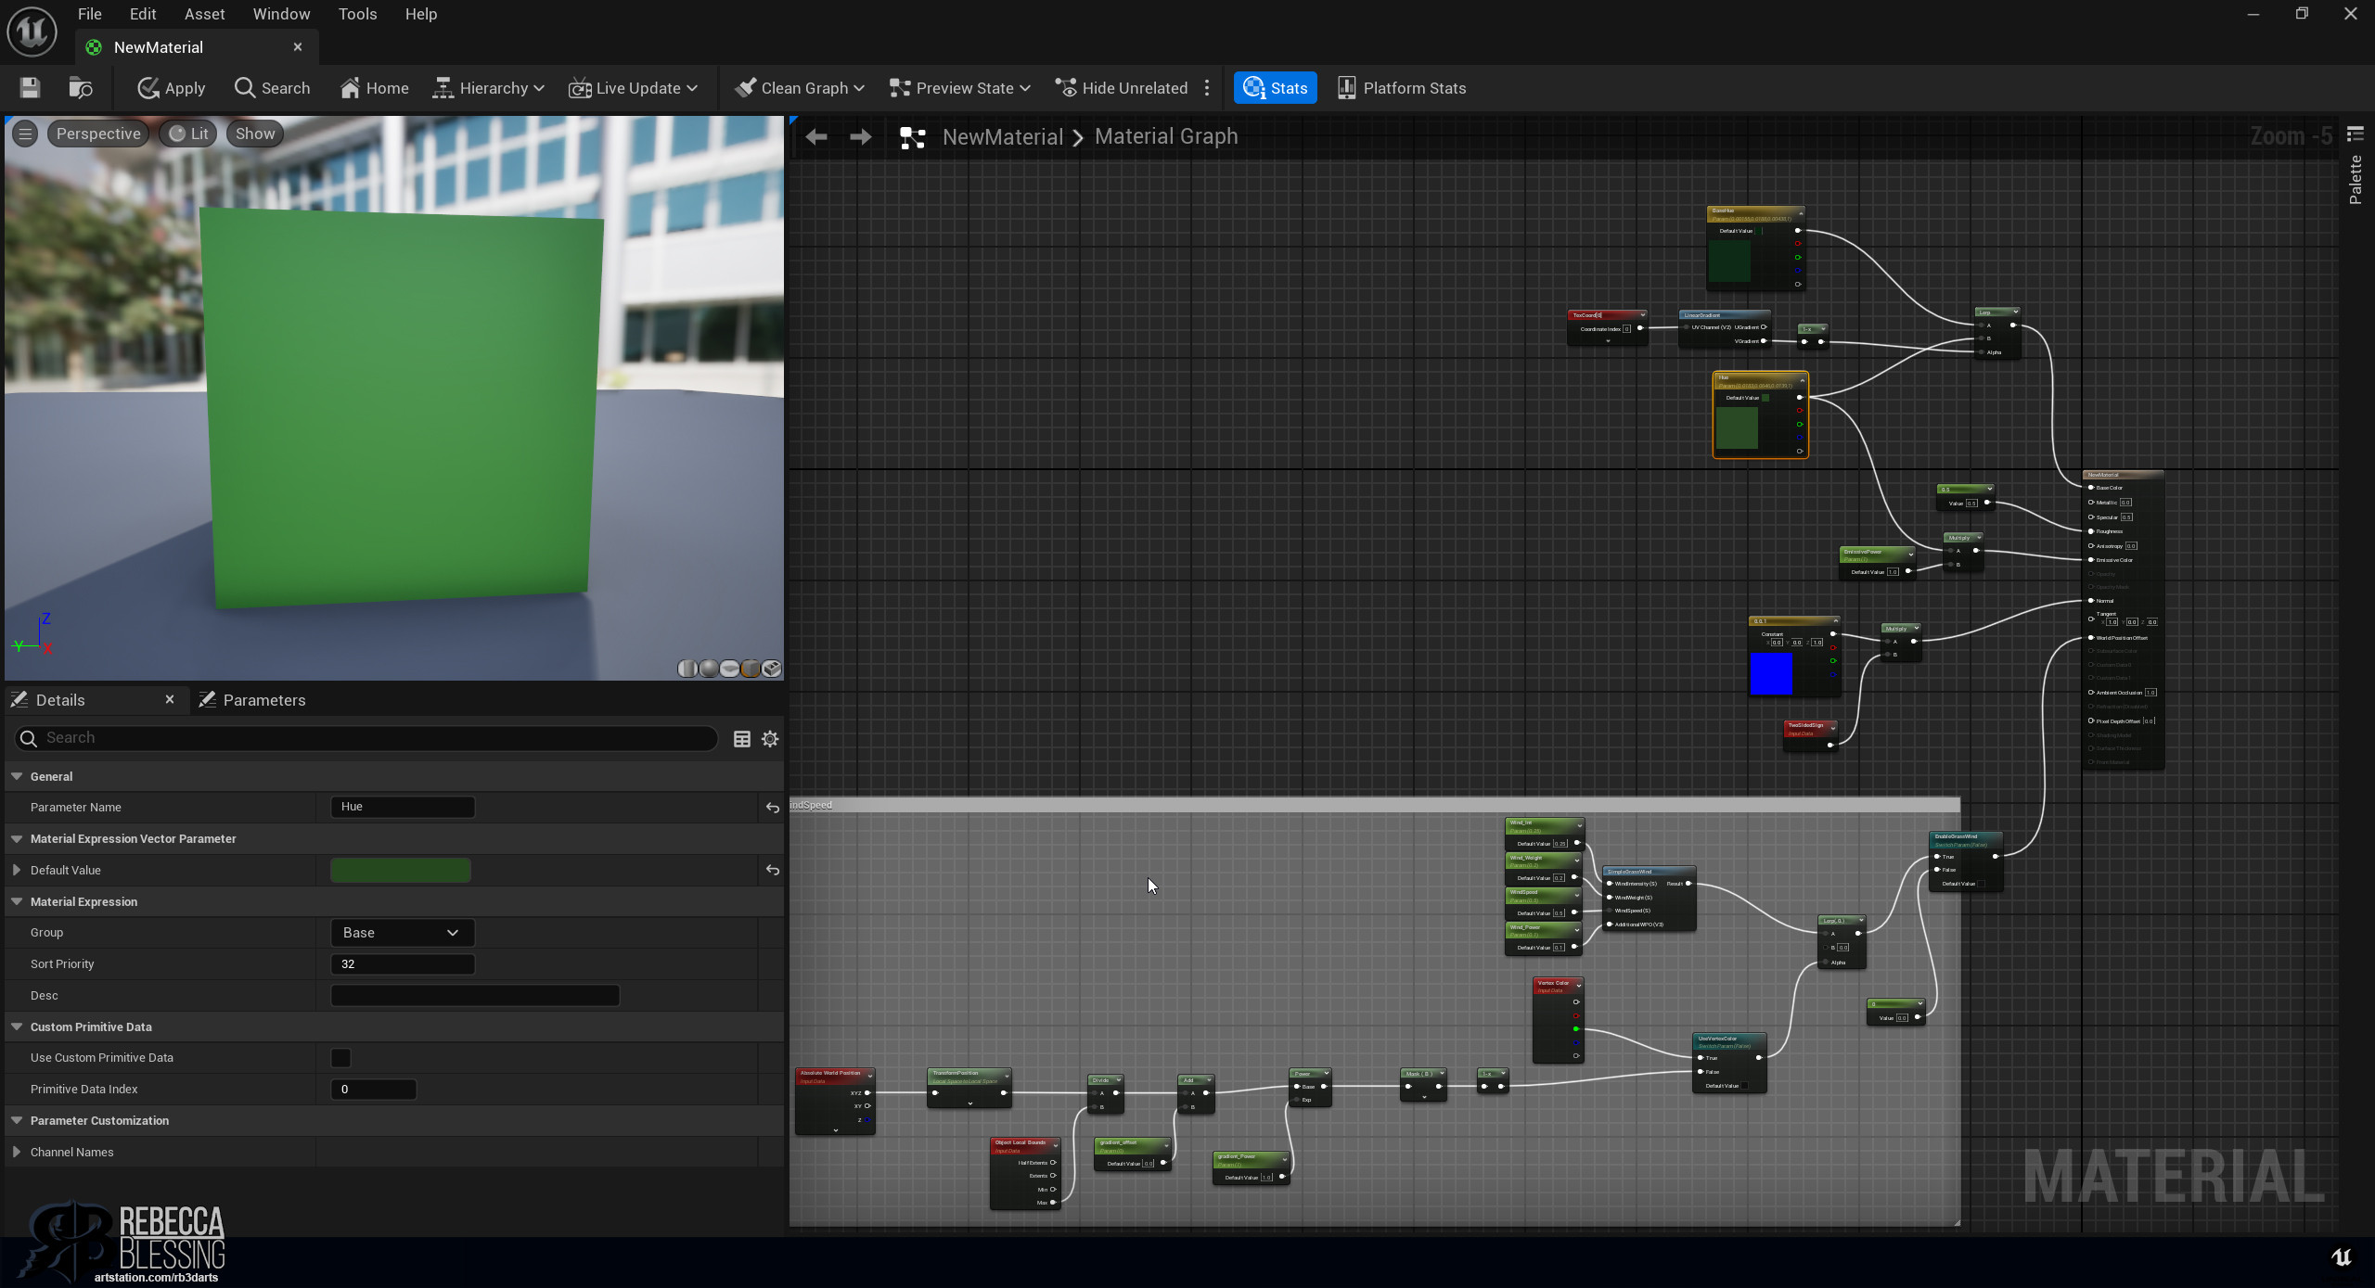
Task: Click the Save material icon
Action: pos(30,88)
